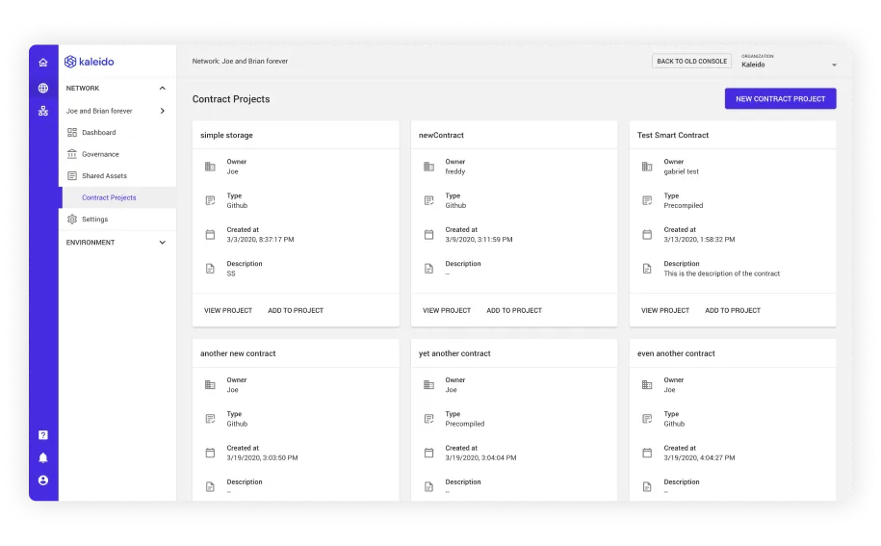Click the 'yet another contract' card title
881x546 pixels.
click(x=454, y=354)
